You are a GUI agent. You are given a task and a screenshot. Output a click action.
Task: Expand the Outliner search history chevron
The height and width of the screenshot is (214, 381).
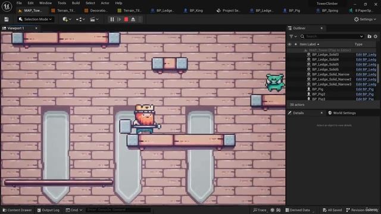[x=361, y=36]
